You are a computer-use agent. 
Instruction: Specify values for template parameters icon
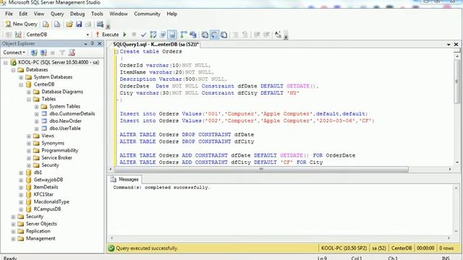pos(278,35)
